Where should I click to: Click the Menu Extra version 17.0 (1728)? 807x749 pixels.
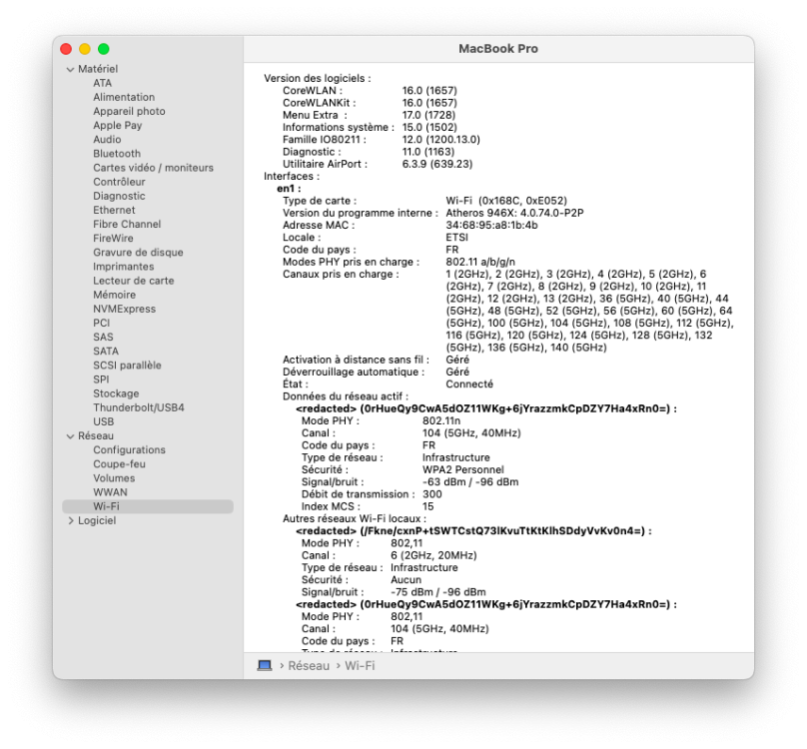[x=428, y=115]
